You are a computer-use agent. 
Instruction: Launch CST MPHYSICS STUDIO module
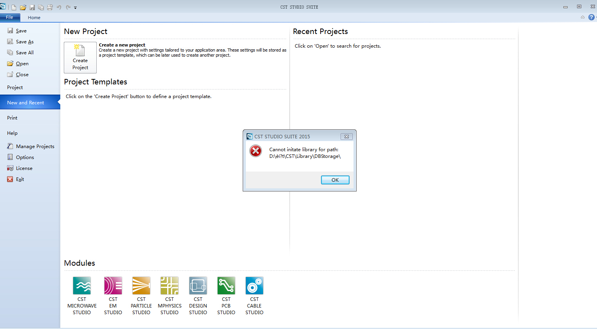[170, 296]
